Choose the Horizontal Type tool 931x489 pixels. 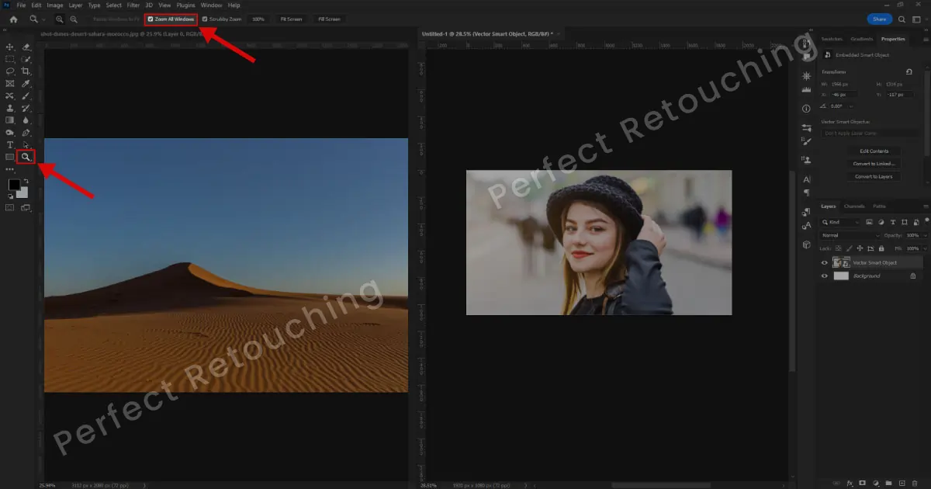tap(10, 145)
